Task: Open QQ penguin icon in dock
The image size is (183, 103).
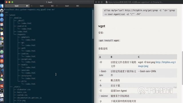Action: click(2, 75)
